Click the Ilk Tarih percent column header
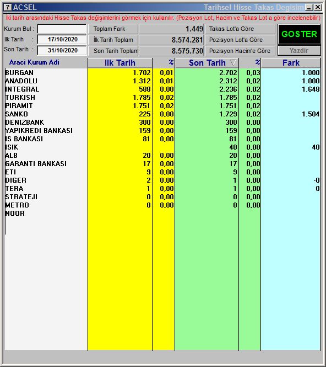Image resolution: width=326 pixels, height=367 pixels. click(x=164, y=63)
